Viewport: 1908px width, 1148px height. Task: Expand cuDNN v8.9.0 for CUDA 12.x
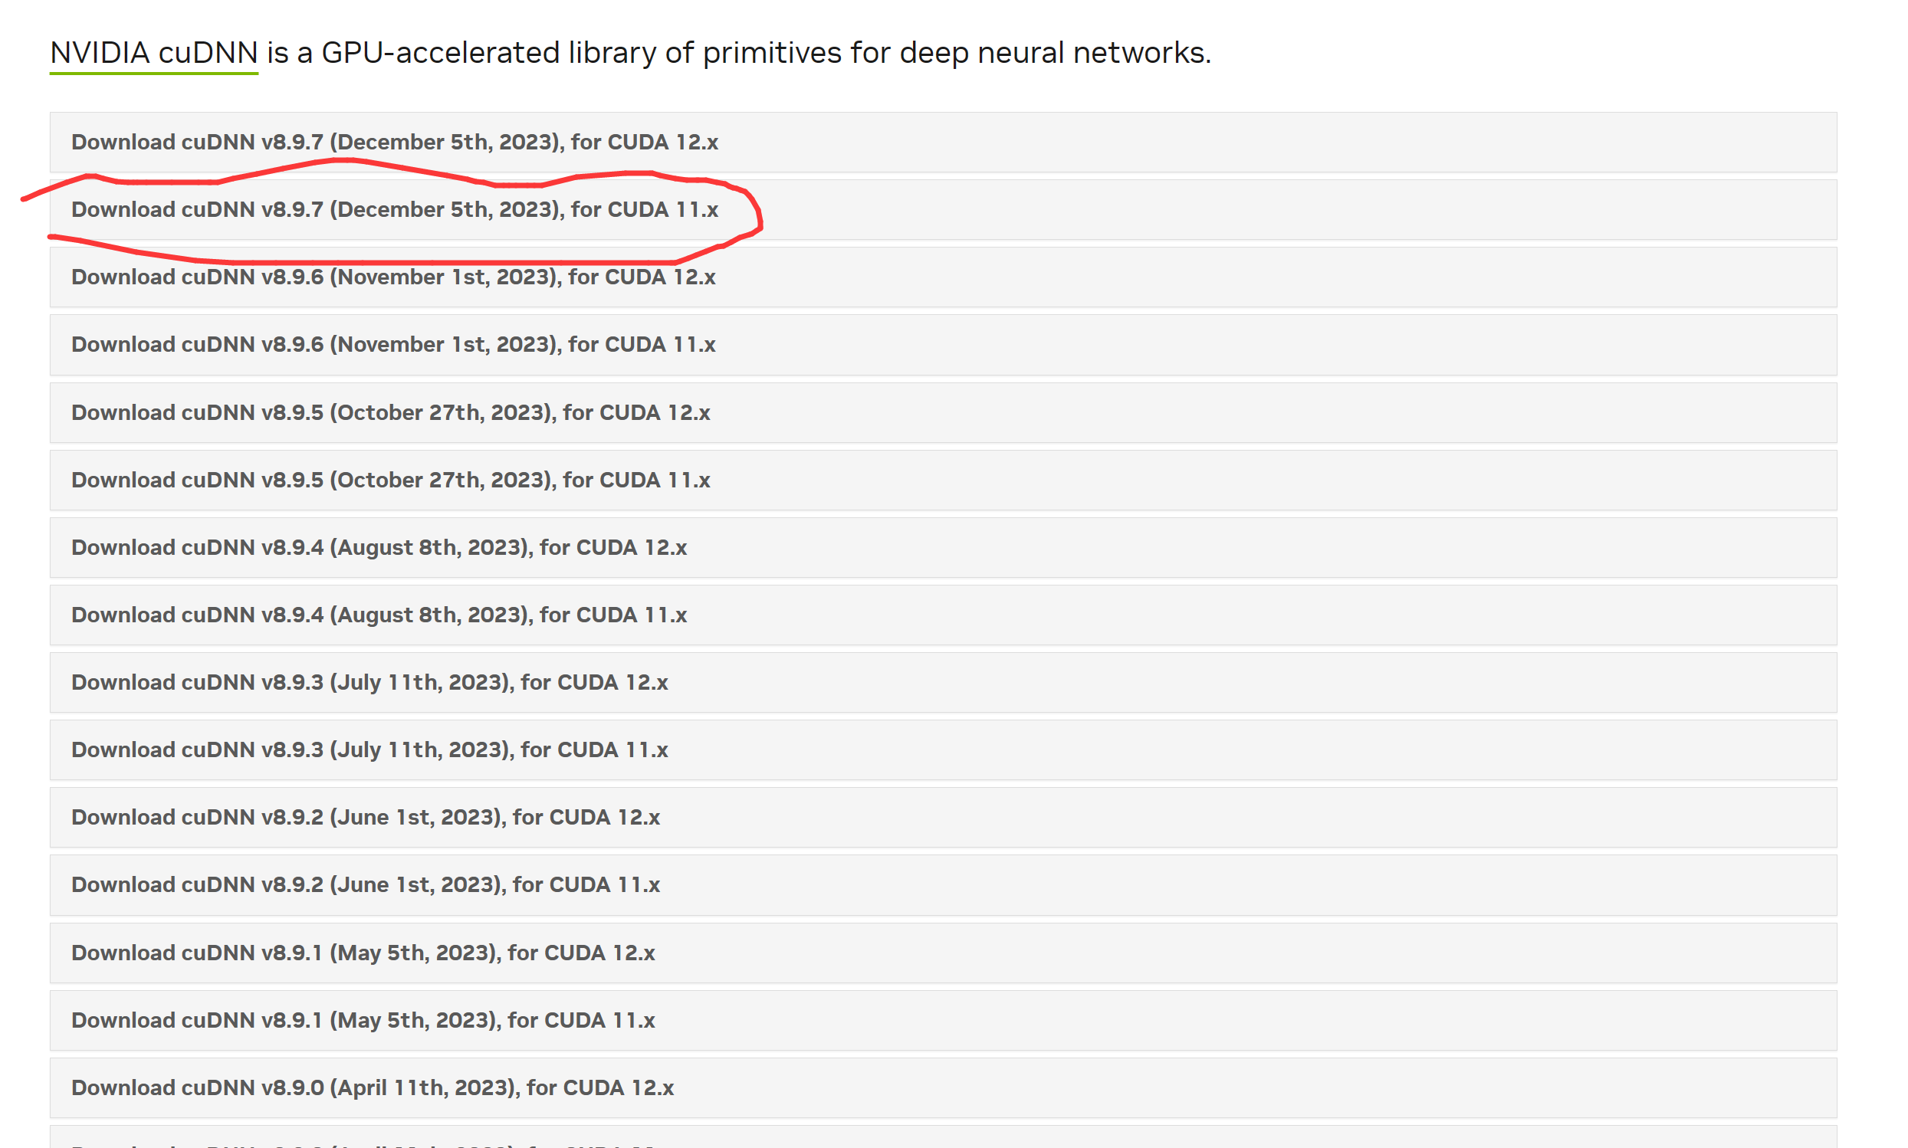coord(943,1087)
